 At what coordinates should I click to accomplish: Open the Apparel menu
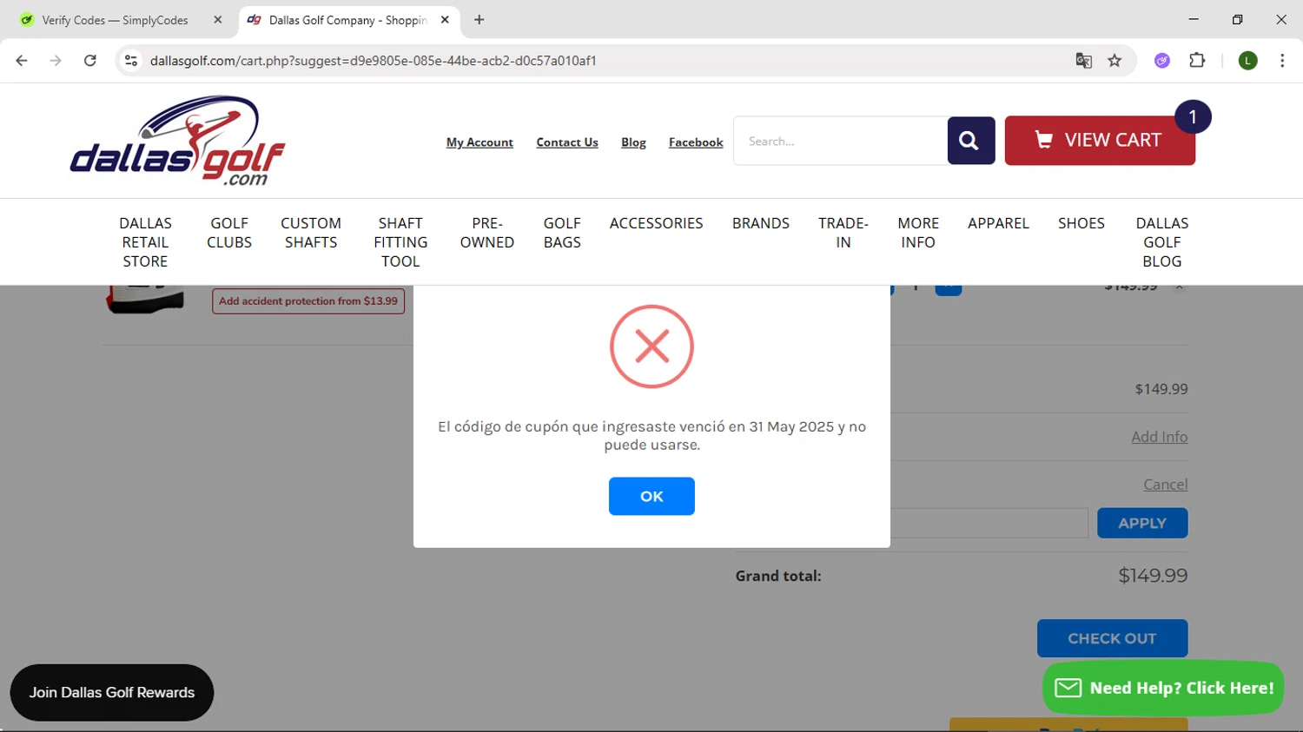pyautogui.click(x=998, y=223)
